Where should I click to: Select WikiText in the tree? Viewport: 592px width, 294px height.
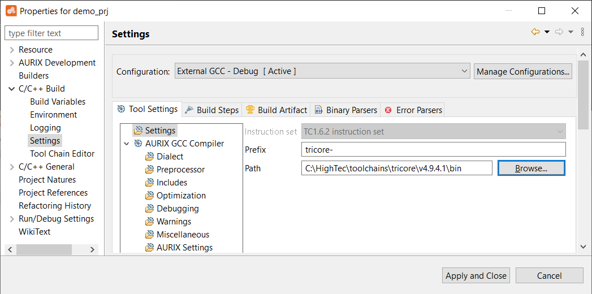(x=34, y=232)
